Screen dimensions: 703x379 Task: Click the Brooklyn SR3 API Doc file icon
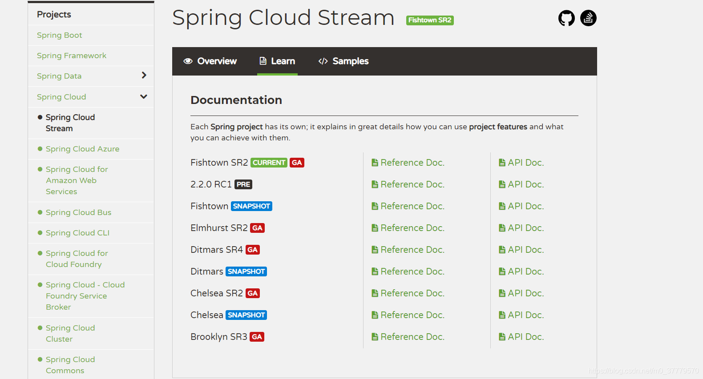point(502,337)
